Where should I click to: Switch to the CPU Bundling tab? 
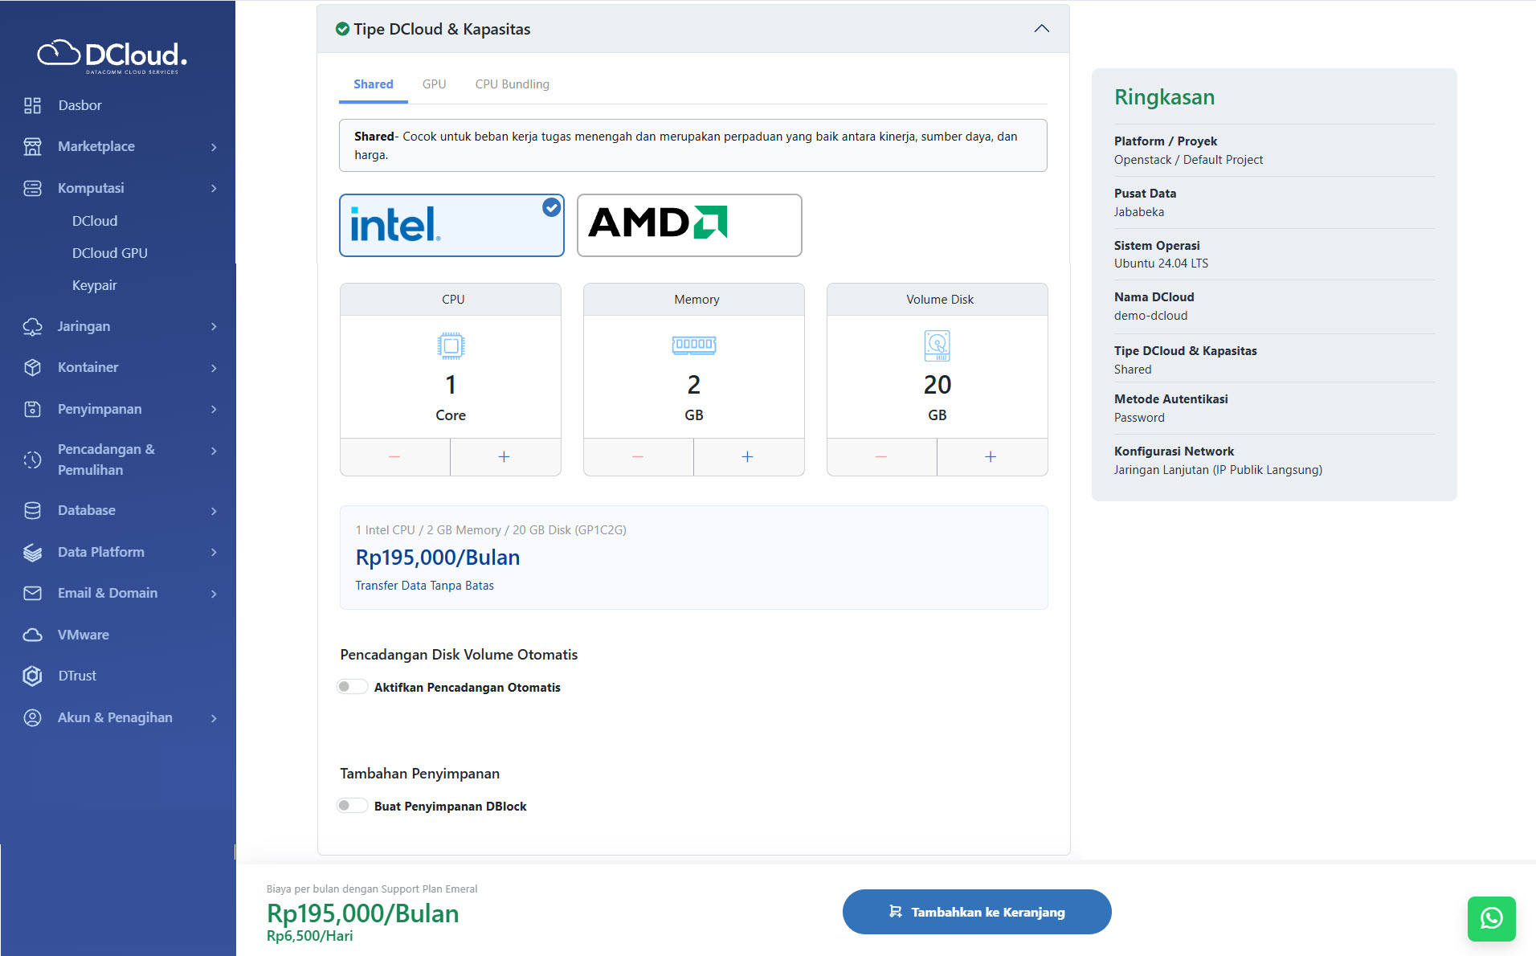tap(512, 84)
